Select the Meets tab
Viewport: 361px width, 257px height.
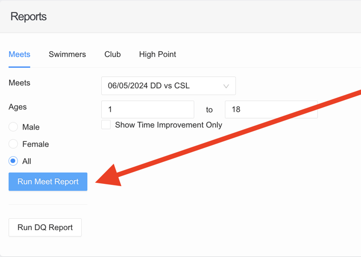(19, 54)
